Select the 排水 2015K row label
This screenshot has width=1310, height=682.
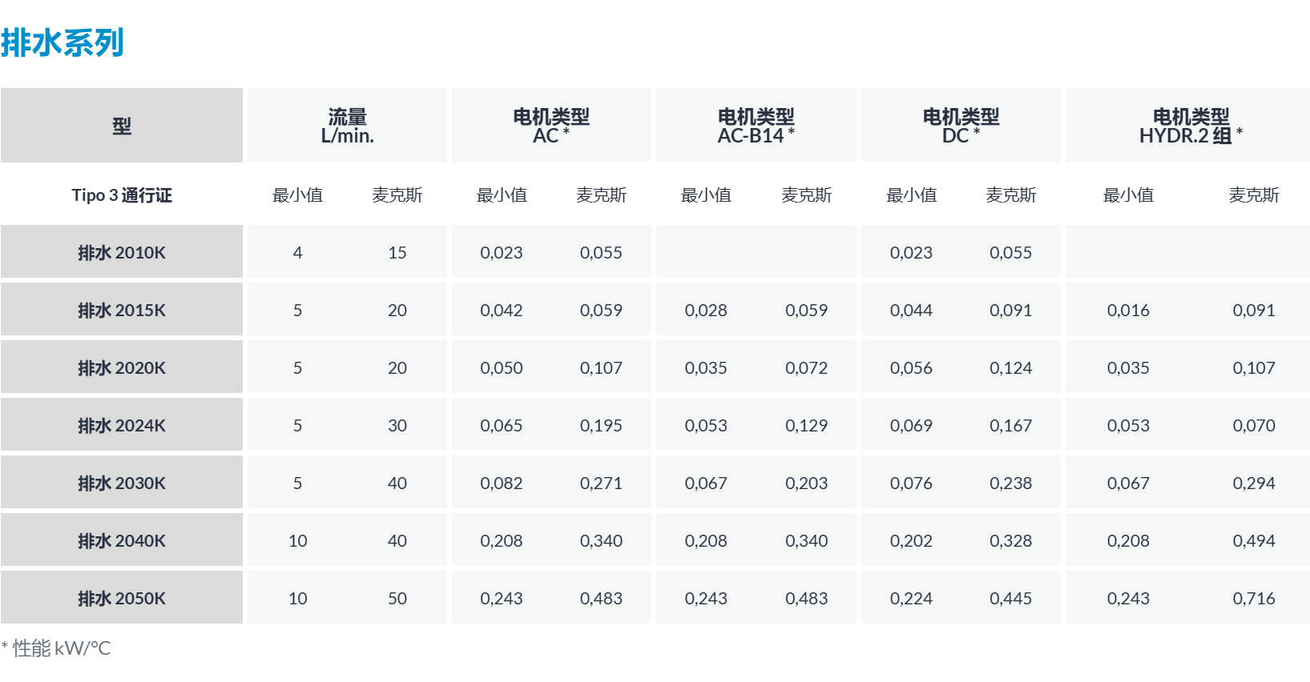[x=122, y=310]
